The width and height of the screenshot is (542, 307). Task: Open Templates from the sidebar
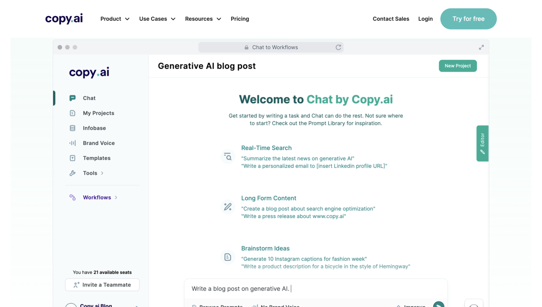coord(96,158)
